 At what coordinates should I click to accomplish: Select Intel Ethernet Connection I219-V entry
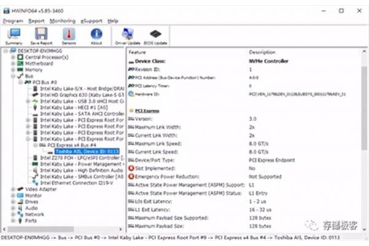[x=77, y=183]
